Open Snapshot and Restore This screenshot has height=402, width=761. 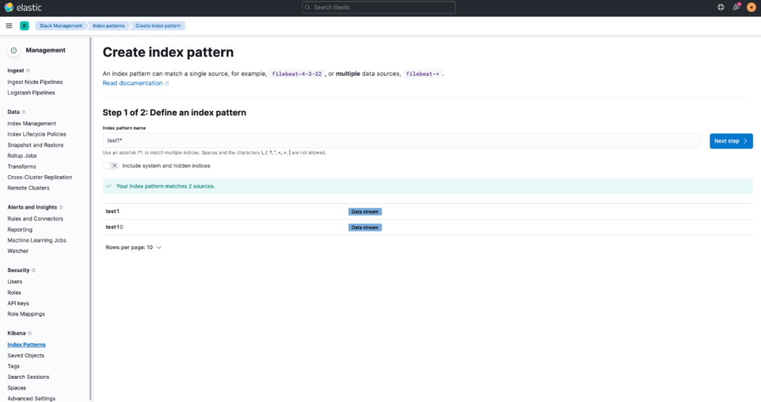pyautogui.click(x=35, y=145)
